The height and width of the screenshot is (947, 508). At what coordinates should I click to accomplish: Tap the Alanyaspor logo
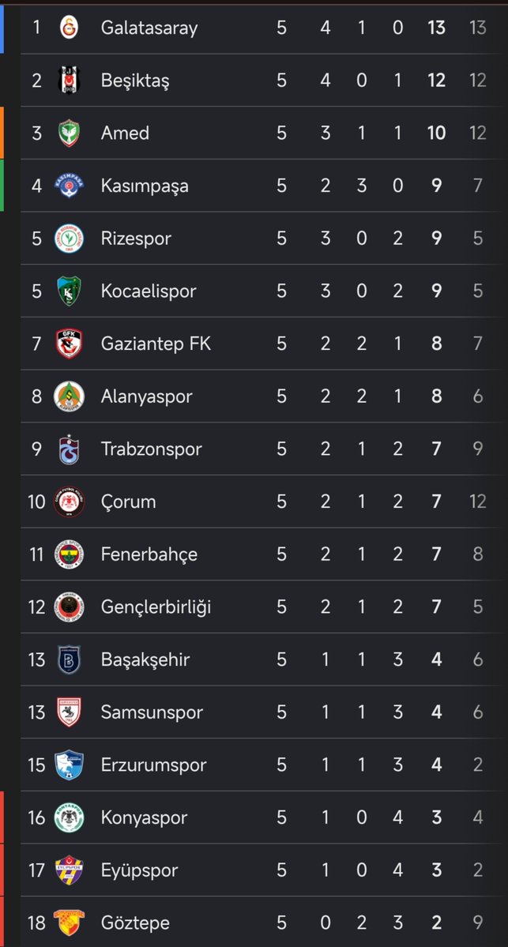click(x=69, y=396)
